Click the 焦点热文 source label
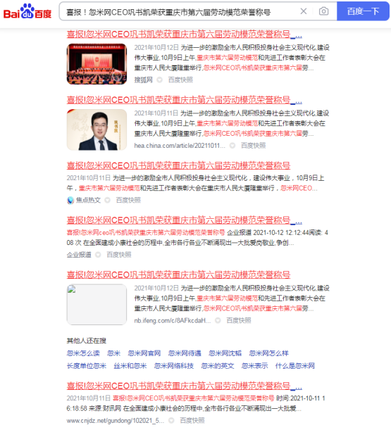Viewport: 391px width, 430px height. tap(88, 200)
